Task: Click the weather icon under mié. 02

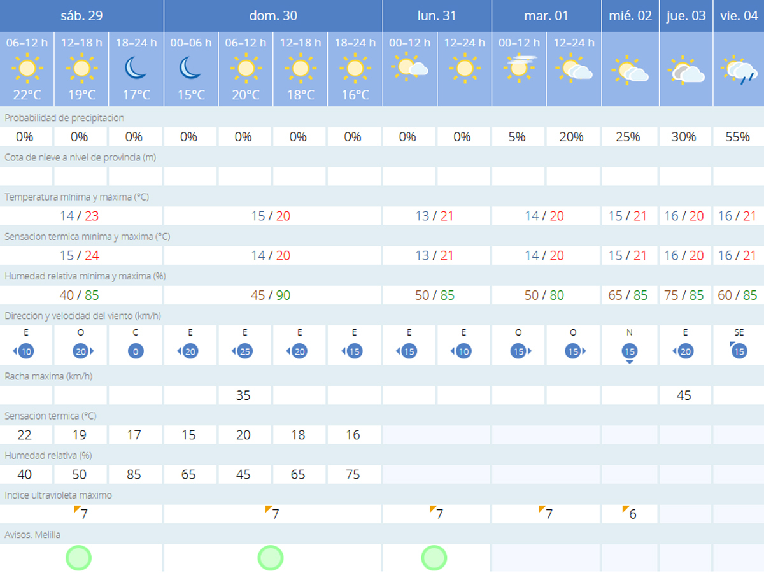Action: (x=630, y=70)
